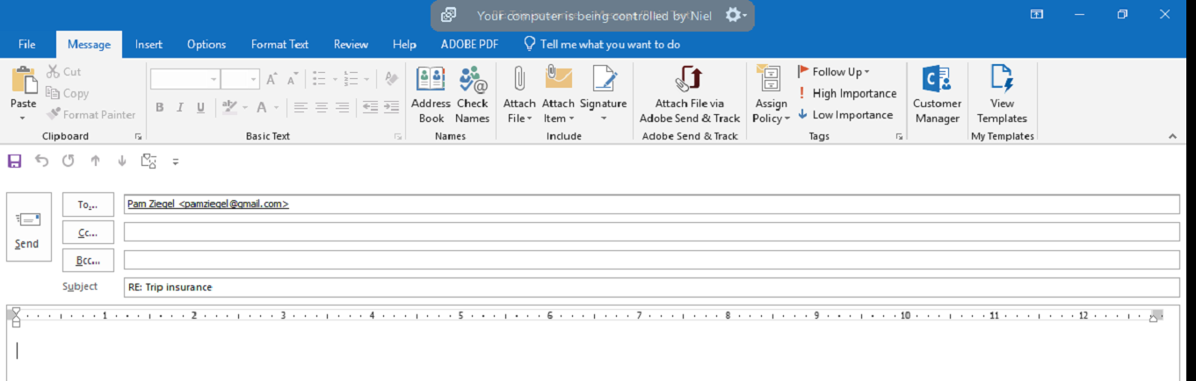Expand the Paste options arrow
This screenshot has height=381, width=1196.
pos(24,117)
